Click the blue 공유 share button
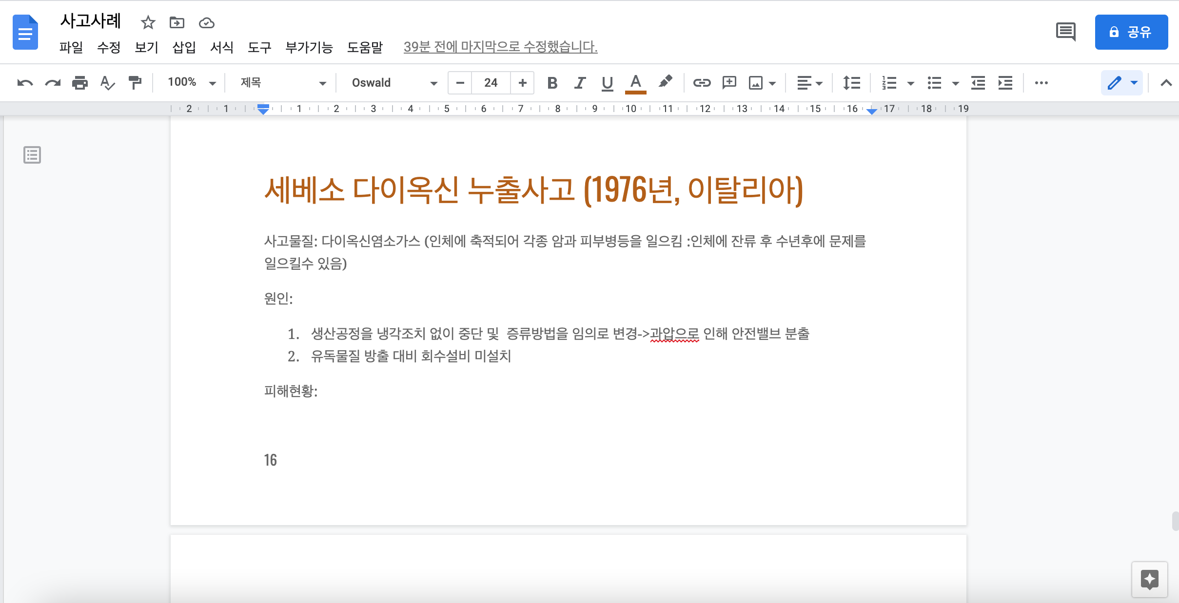The image size is (1179, 603). (1131, 32)
